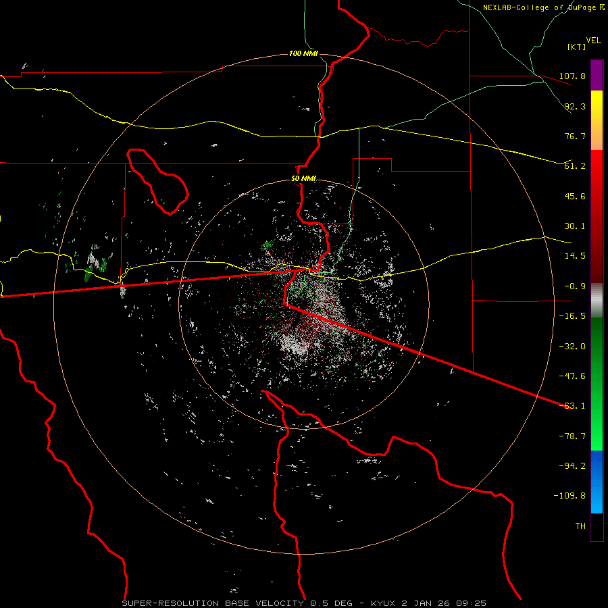Click the 09:25 timestamp in the caption
Image resolution: width=608 pixels, height=608 pixels.
[471, 603]
